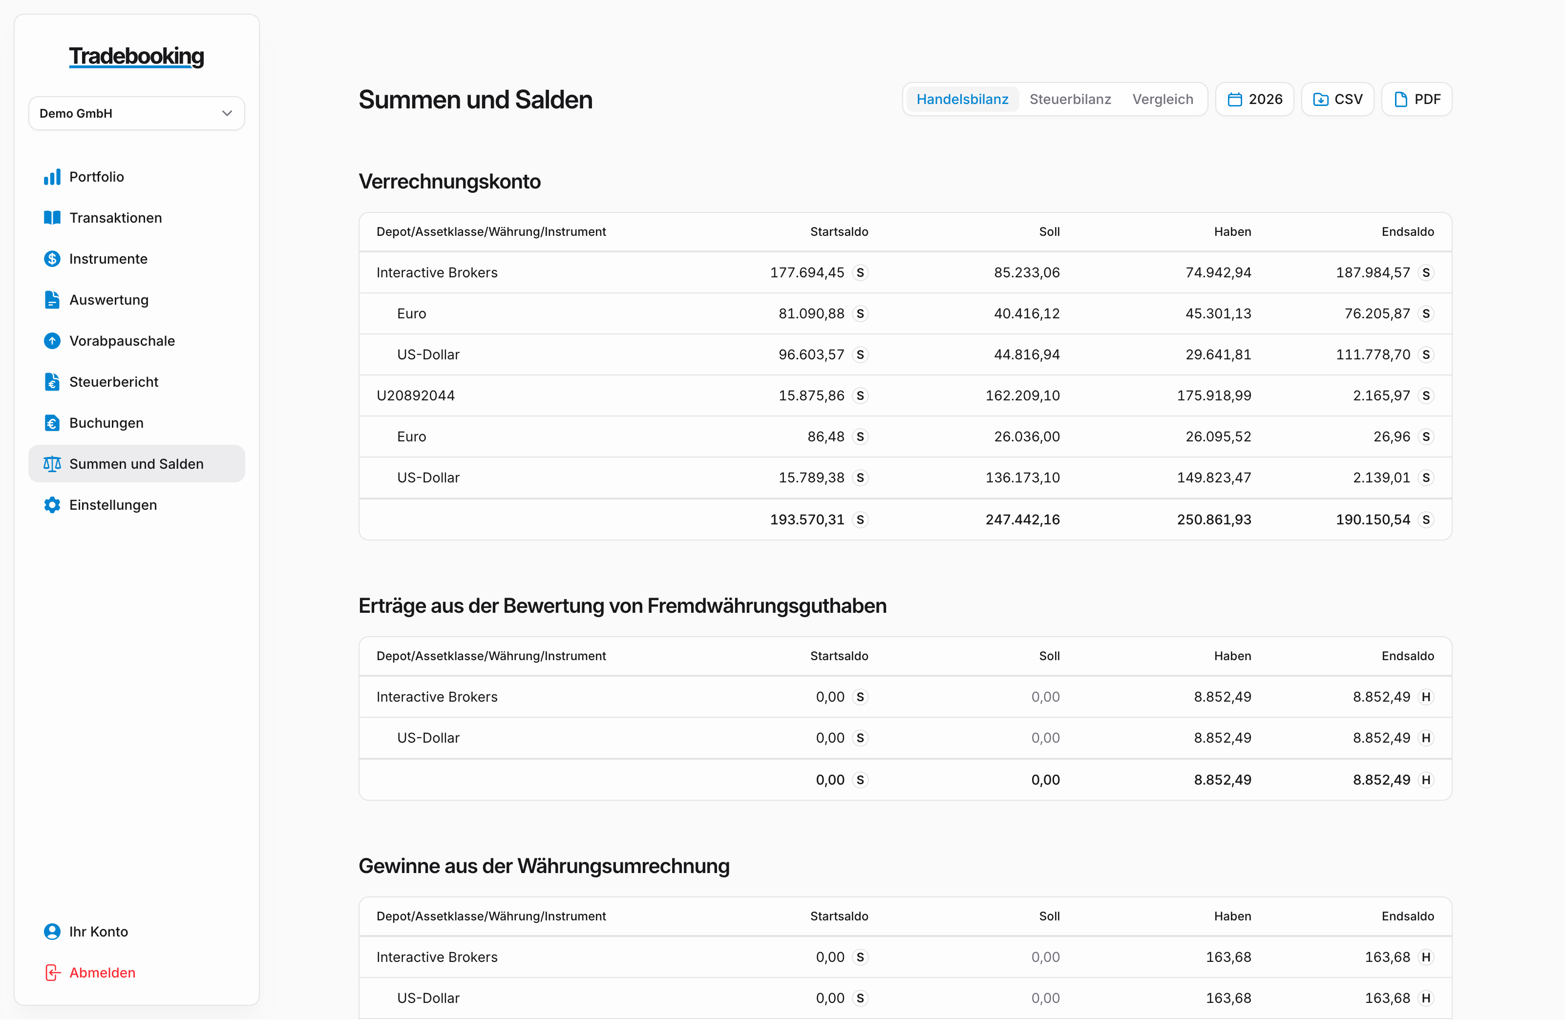Click the Auswertung document icon
Image resolution: width=1565 pixels, height=1020 pixels.
(x=52, y=300)
